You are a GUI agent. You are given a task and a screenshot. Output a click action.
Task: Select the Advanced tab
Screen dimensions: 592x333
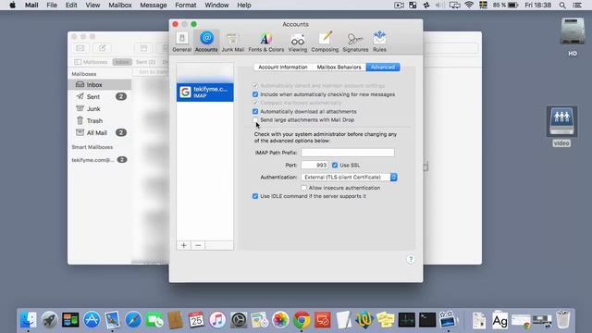point(382,67)
